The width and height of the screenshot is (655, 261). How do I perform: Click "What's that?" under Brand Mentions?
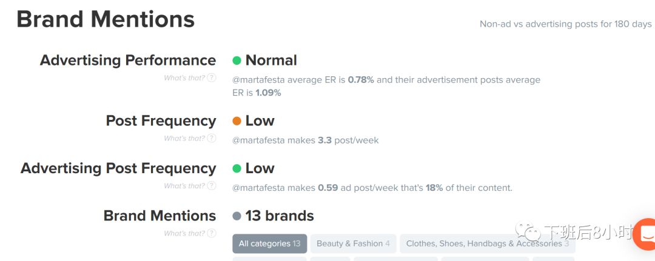coord(184,233)
